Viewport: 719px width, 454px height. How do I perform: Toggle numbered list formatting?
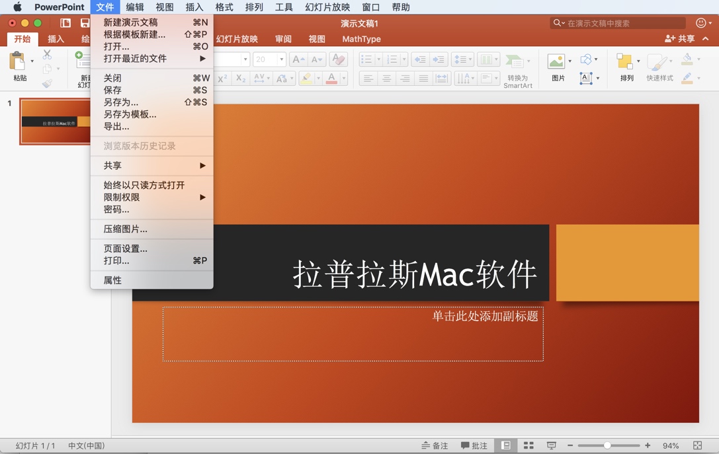[392, 59]
